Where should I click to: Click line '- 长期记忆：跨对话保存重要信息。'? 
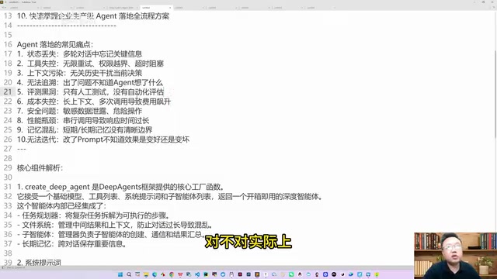coord(72,244)
